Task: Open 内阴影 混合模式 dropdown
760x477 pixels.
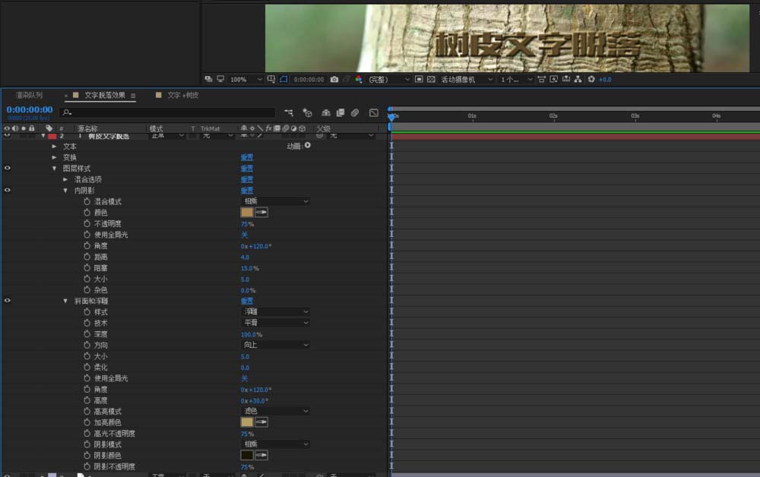Action: (x=275, y=201)
